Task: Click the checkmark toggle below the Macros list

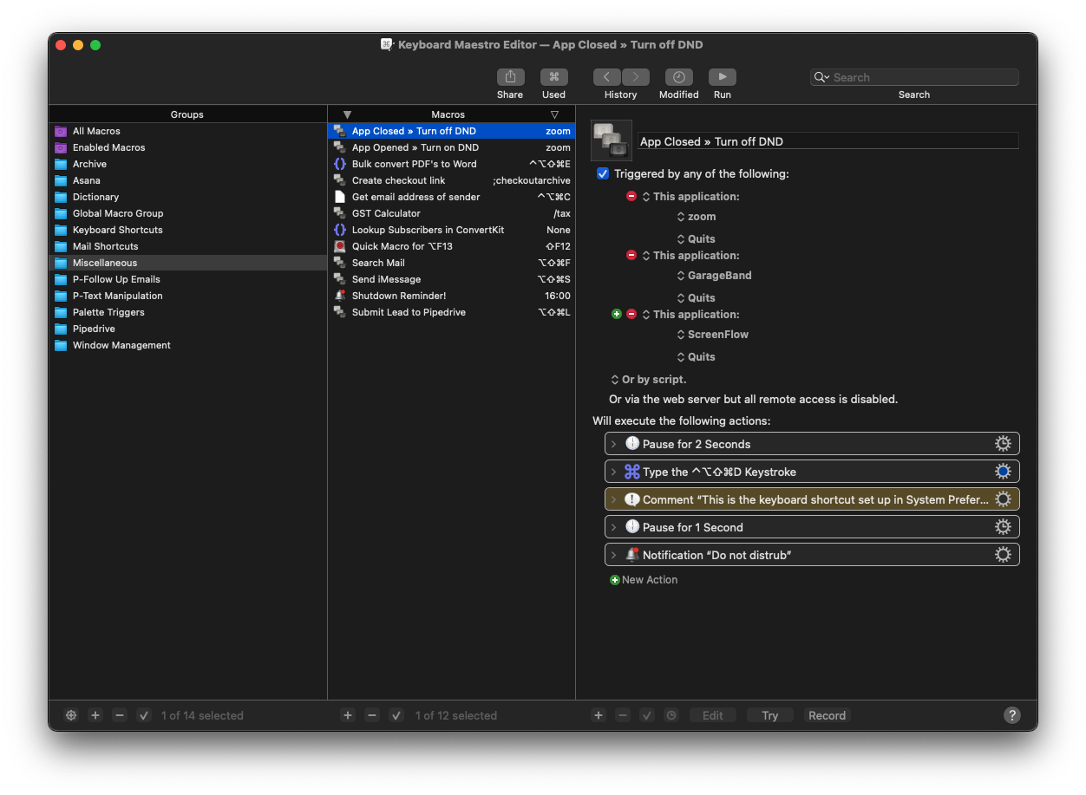Action: [396, 715]
